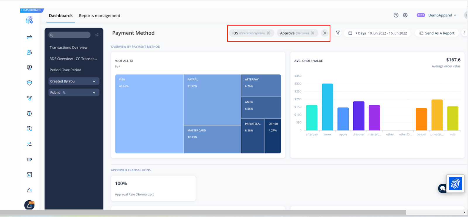468x217 pixels.
Task: Switch to Reports management tab
Action: pos(99,16)
